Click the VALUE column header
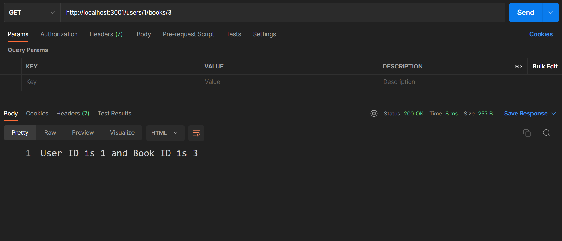 [x=214, y=66]
